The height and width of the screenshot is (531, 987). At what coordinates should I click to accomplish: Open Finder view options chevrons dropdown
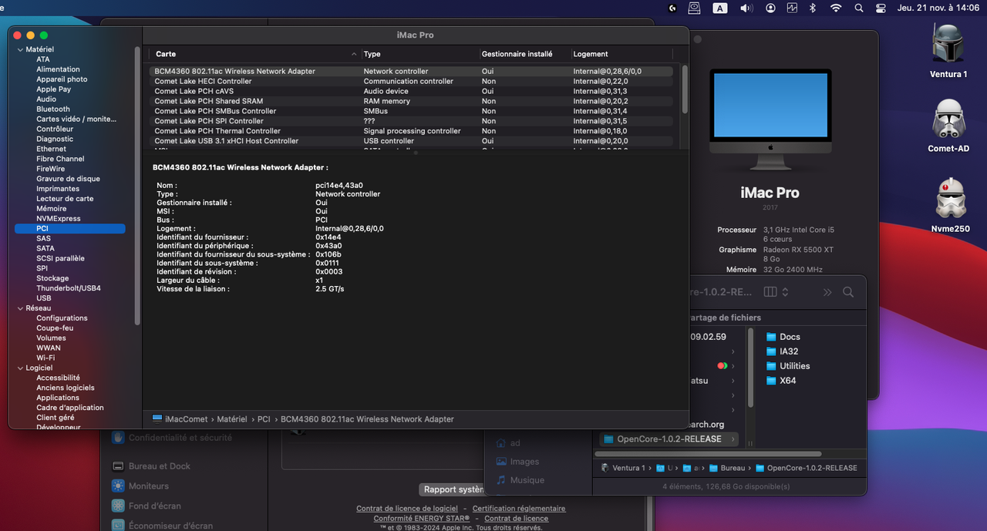click(x=785, y=292)
